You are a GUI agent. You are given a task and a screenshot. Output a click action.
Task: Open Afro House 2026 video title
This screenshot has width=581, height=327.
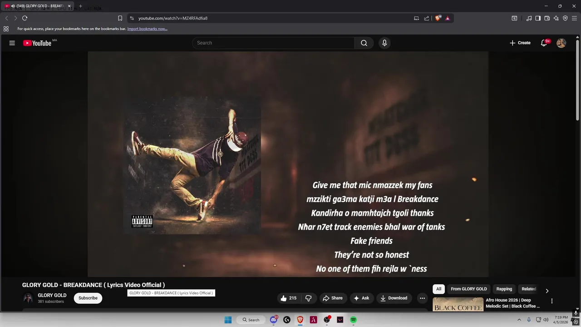point(512,303)
